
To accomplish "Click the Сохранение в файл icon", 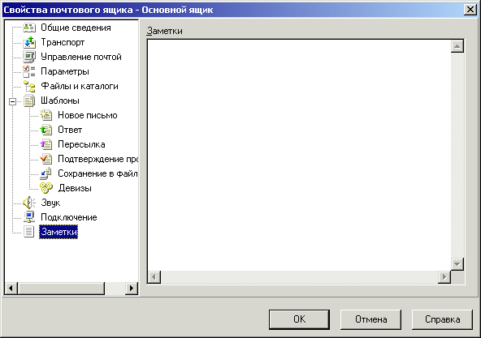I will (x=46, y=173).
